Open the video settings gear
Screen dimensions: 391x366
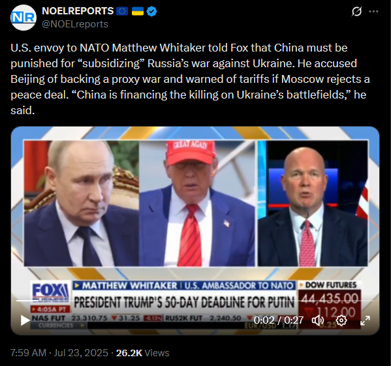341,320
